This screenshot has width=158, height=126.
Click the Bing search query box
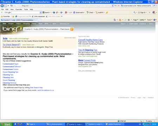point(47,29)
